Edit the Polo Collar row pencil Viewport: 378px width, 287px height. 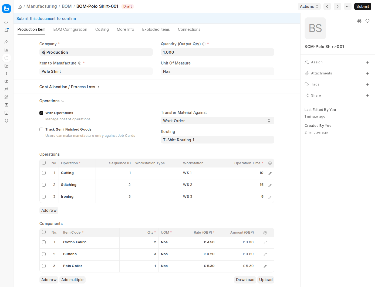pos(265,266)
